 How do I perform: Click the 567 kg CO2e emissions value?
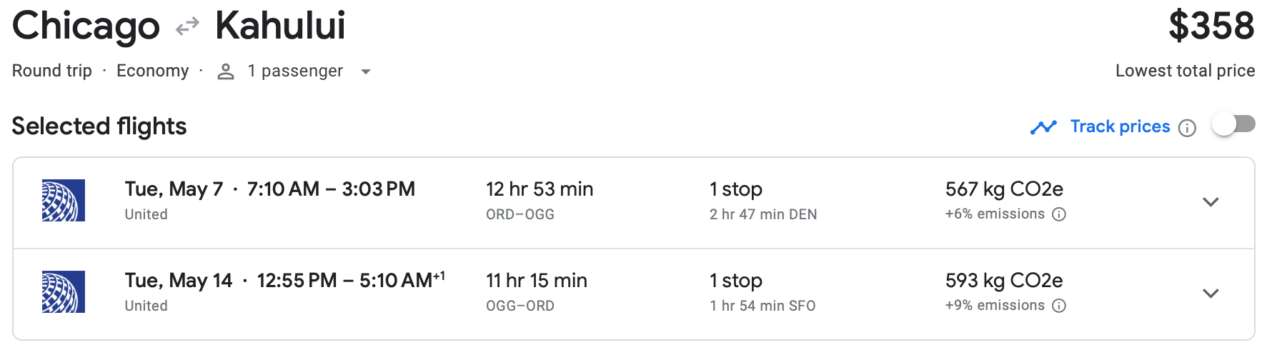[1004, 189]
